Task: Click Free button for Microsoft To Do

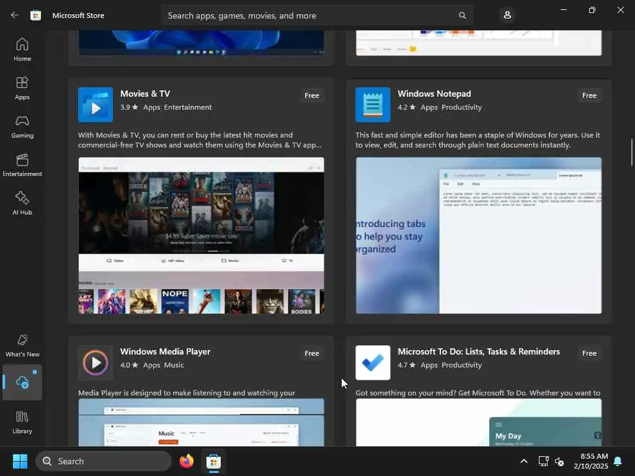Action: 589,353
